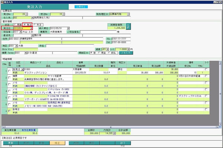Click the マザーボード: GIGABYTE memo cell
This screenshot has height=148, width=223.
coord(48,99)
